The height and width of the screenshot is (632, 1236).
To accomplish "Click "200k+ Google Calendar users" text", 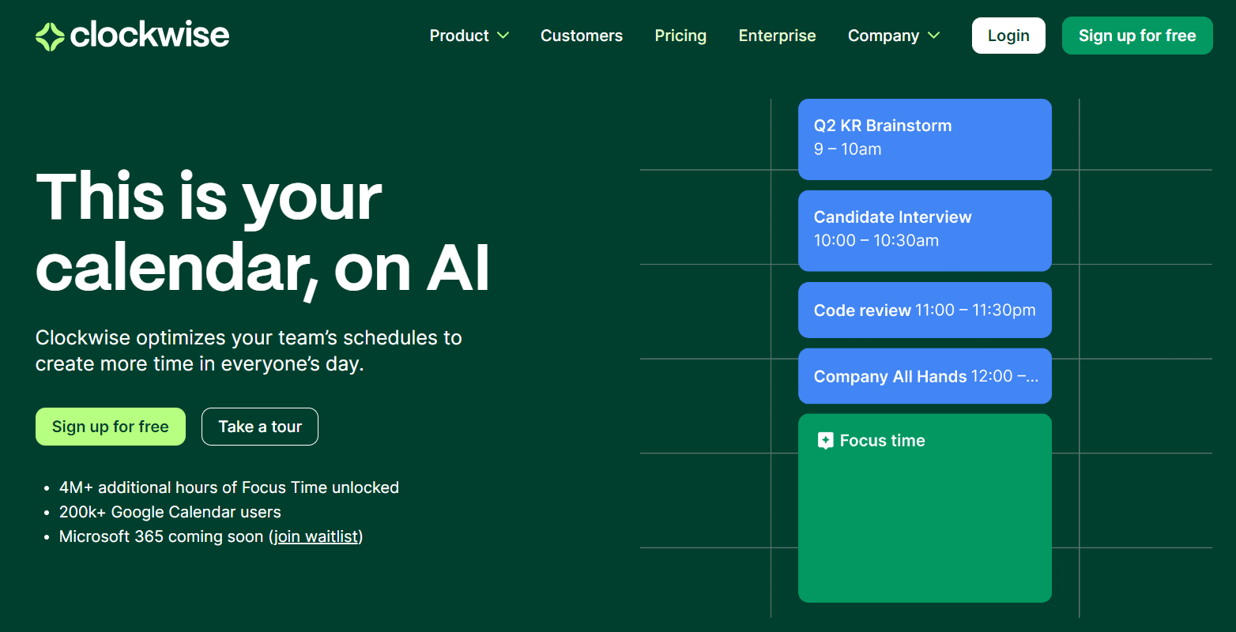I will tap(170, 512).
